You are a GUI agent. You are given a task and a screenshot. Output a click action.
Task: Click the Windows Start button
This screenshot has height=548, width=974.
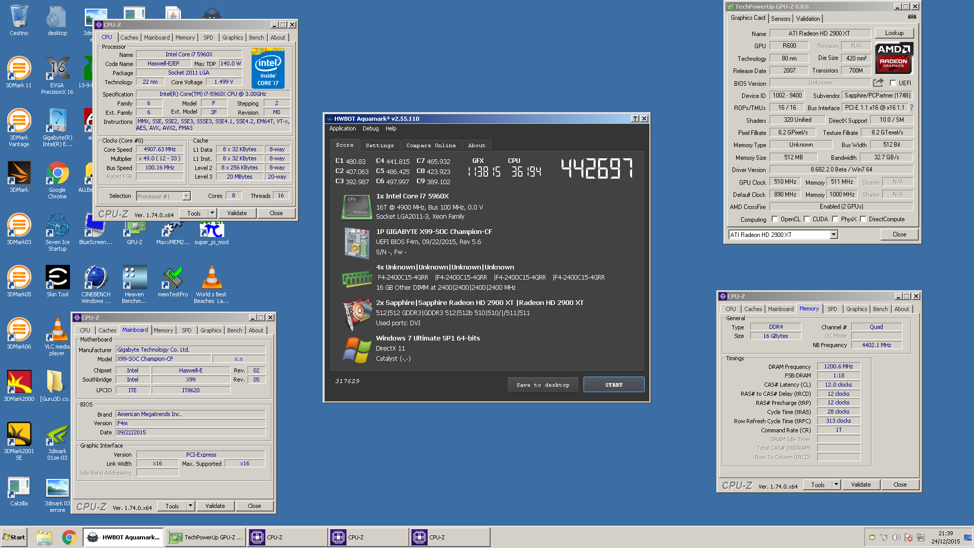(14, 537)
